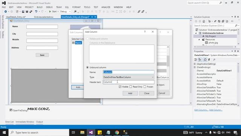The height and width of the screenshot is (136, 241).
Task: Click the Add Column help question mark
Action: coord(145,32)
